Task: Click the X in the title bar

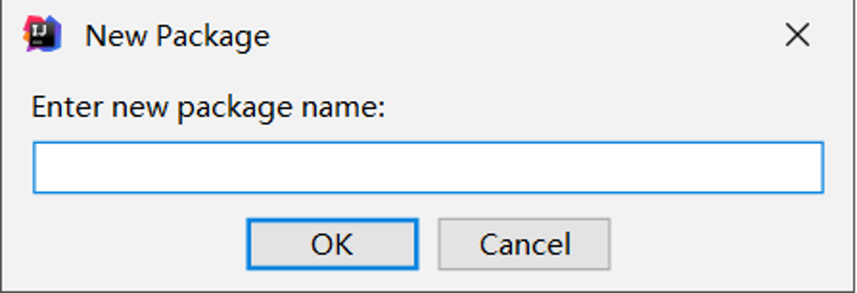Action: click(797, 35)
